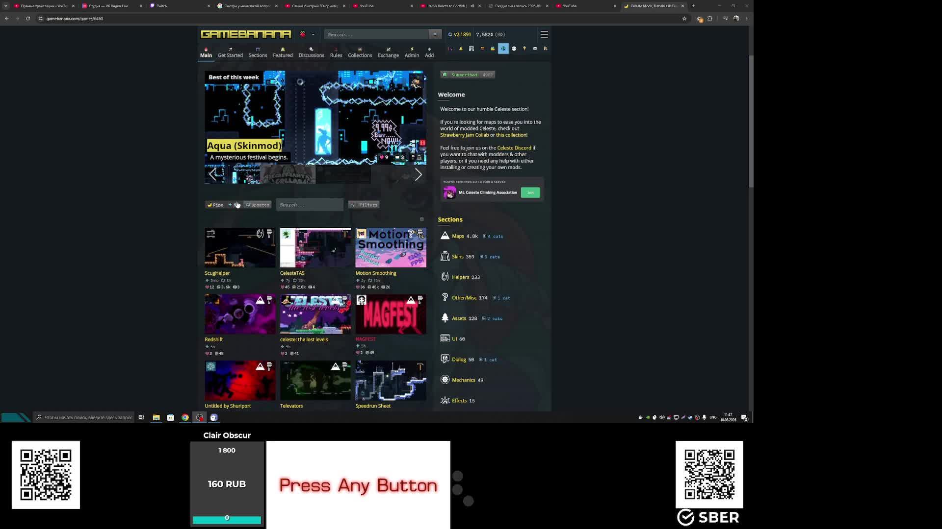
Task: Open the Mechanics section
Action: 464,380
